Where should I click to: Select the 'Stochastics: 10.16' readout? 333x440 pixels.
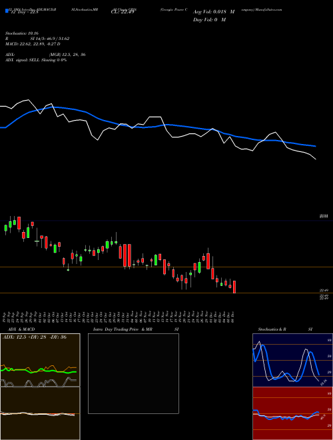click(x=21, y=33)
